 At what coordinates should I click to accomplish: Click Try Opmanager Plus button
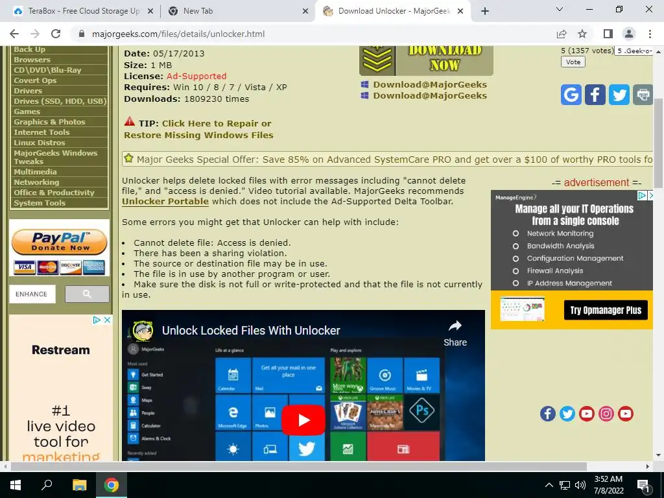click(x=606, y=310)
